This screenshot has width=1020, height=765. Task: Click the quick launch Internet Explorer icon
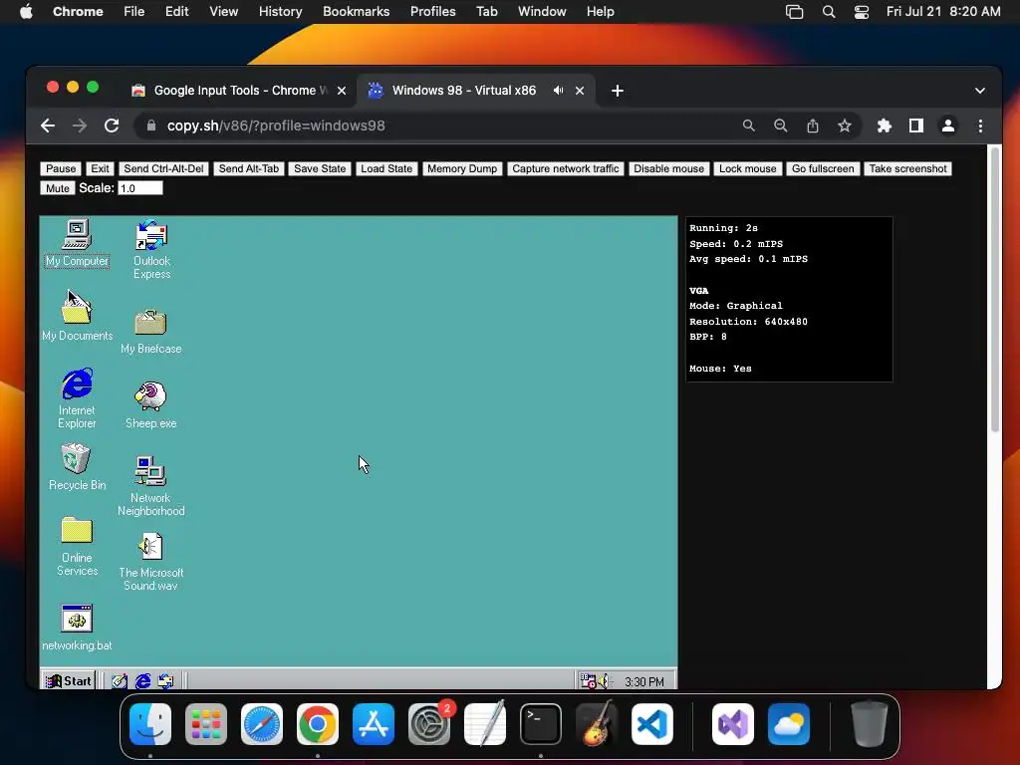142,681
